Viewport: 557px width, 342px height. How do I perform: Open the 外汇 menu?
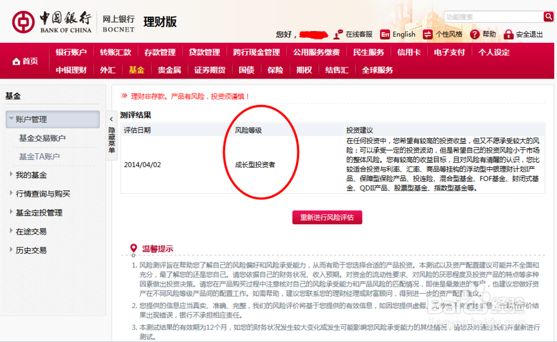pos(108,70)
